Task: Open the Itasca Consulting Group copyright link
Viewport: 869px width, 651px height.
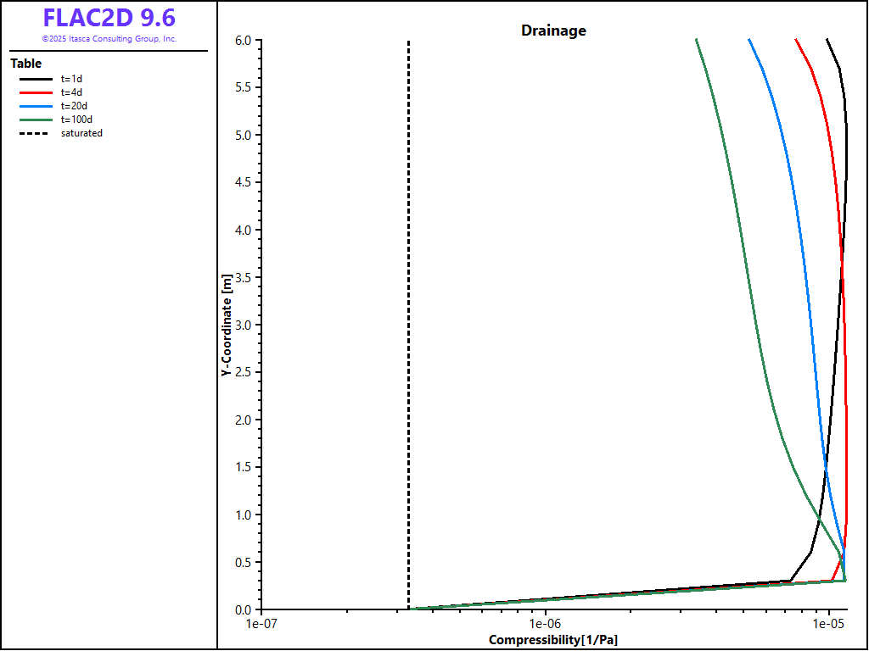Action: [x=109, y=39]
